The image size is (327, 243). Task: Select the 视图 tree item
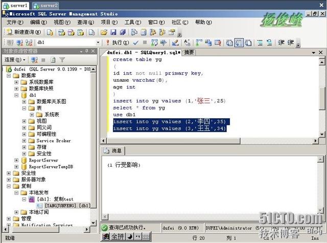coord(42,121)
